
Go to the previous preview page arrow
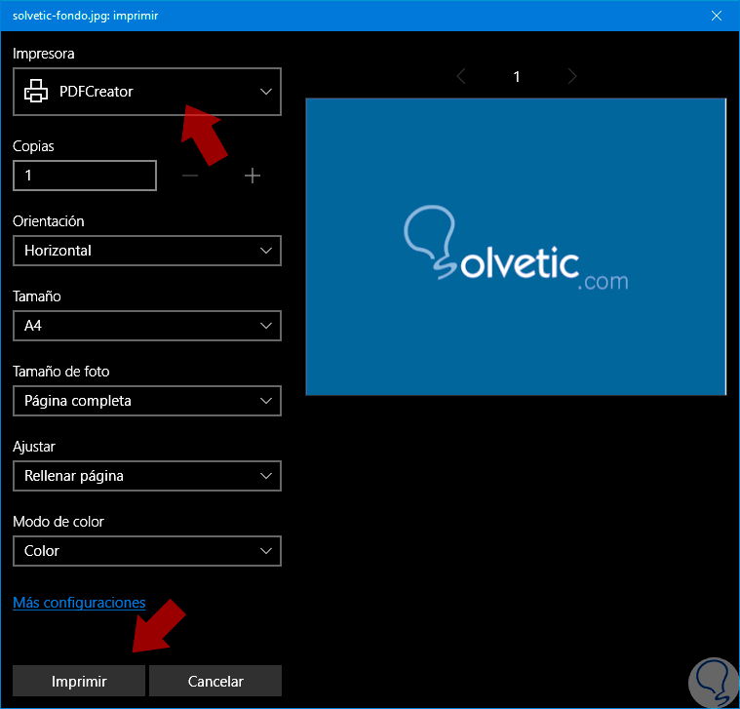click(461, 76)
